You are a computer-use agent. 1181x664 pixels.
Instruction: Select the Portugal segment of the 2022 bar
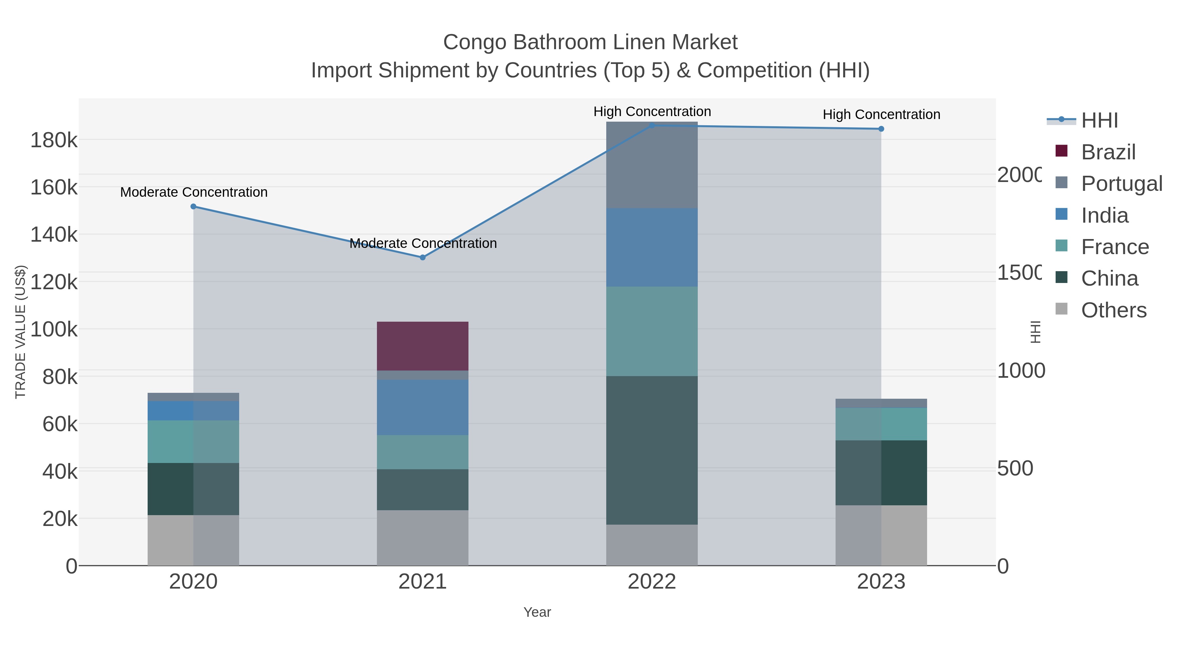(x=652, y=165)
